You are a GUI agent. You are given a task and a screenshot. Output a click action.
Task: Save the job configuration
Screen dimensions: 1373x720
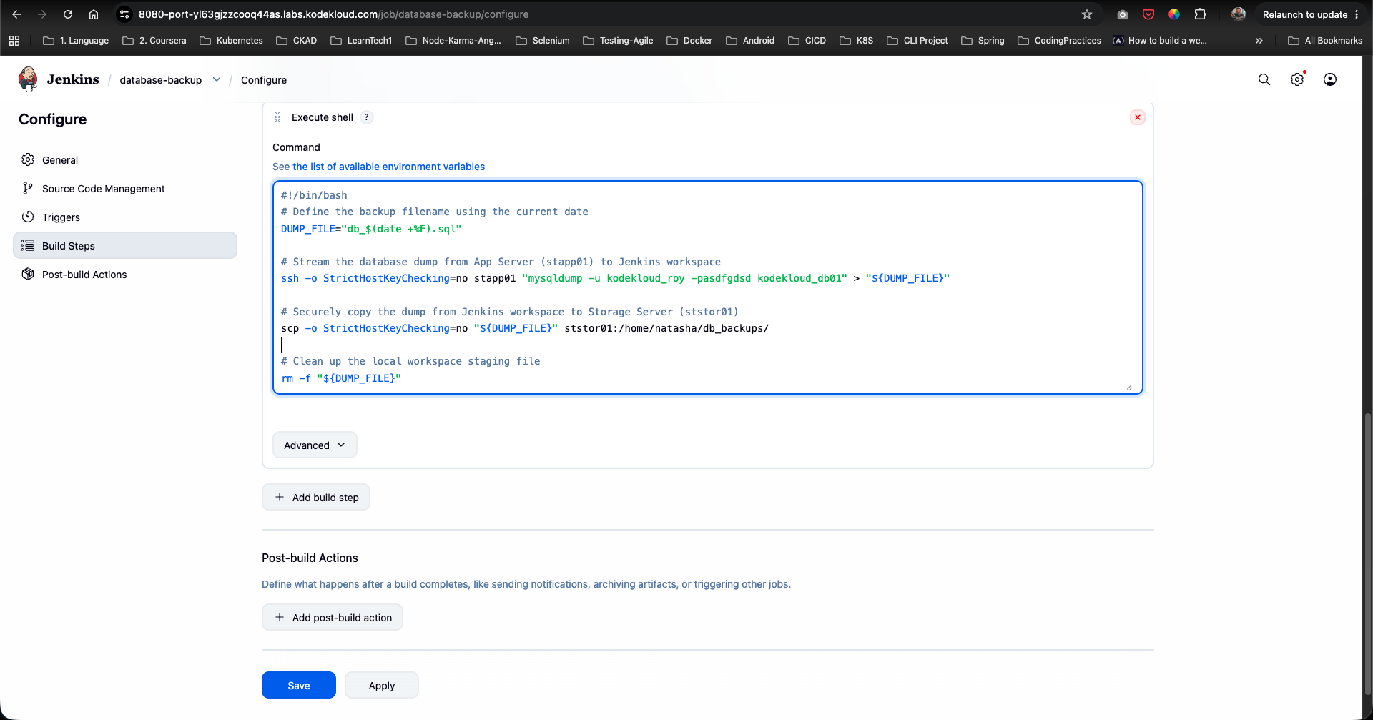tap(299, 685)
